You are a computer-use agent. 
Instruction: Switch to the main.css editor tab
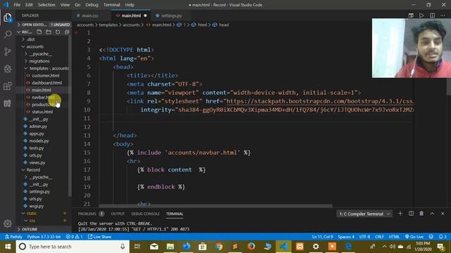point(89,15)
